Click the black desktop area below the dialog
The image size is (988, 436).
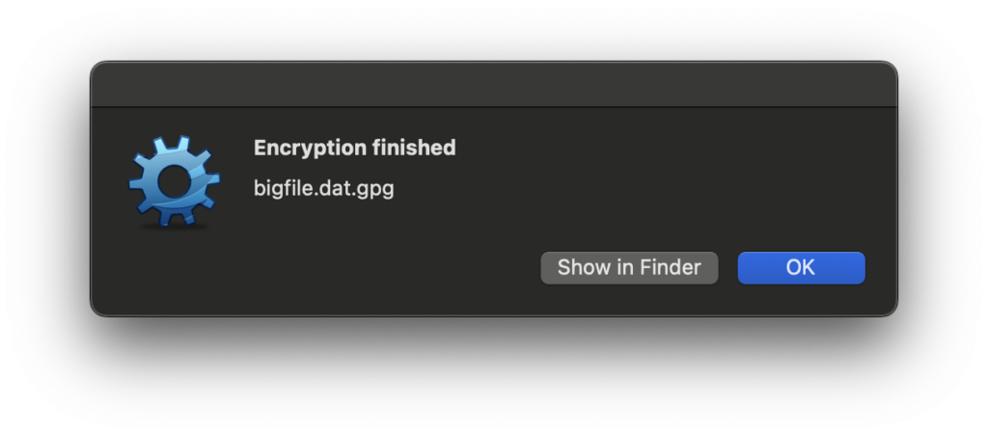coord(493,376)
